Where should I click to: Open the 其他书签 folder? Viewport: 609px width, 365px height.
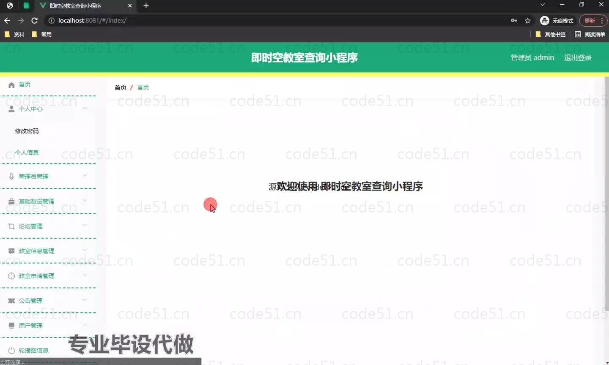550,35
